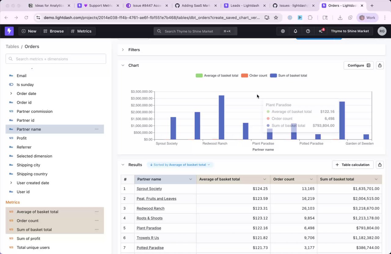Open the Sum of basket total column header menu
This screenshot has height=254, width=391.
tap(376, 179)
